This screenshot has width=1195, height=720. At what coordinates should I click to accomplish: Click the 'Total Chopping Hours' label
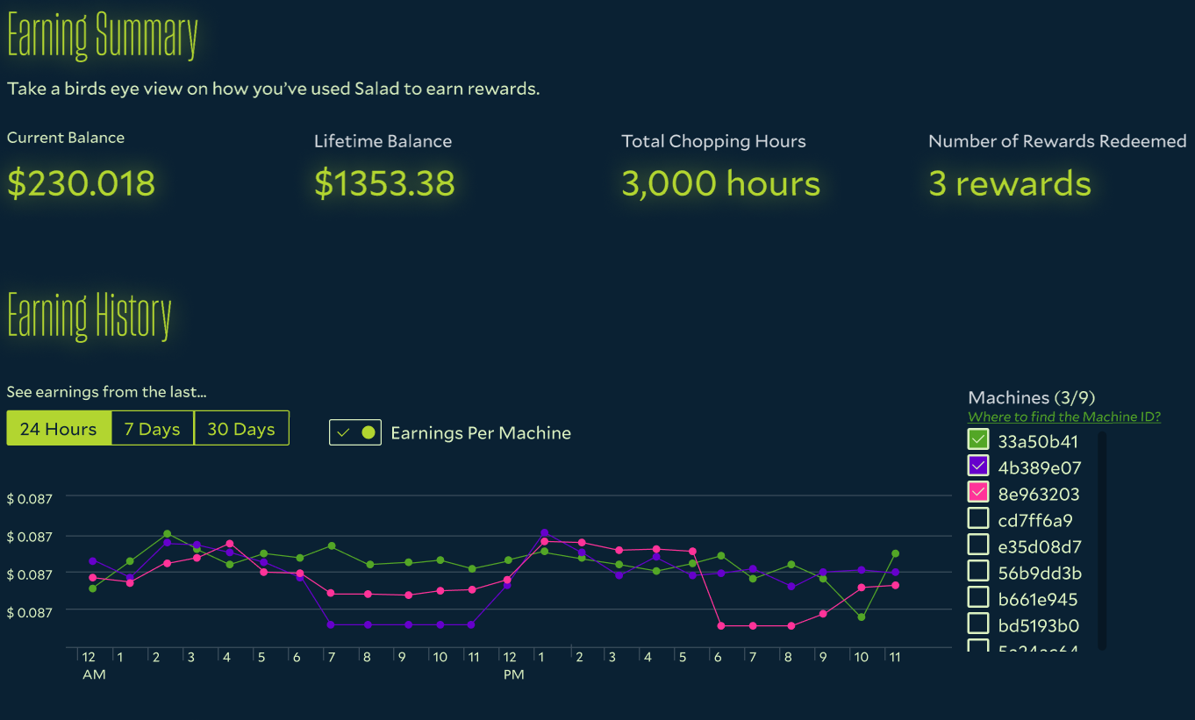(713, 141)
